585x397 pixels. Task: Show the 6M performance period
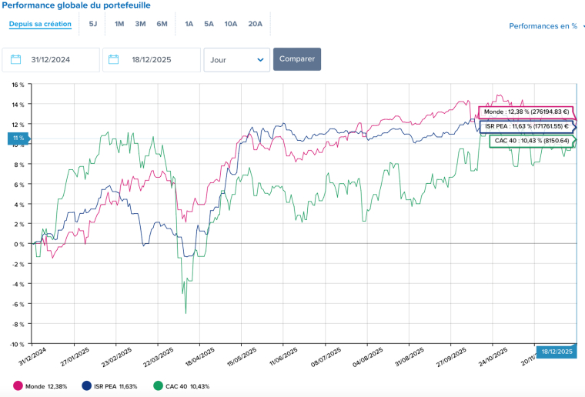point(162,24)
